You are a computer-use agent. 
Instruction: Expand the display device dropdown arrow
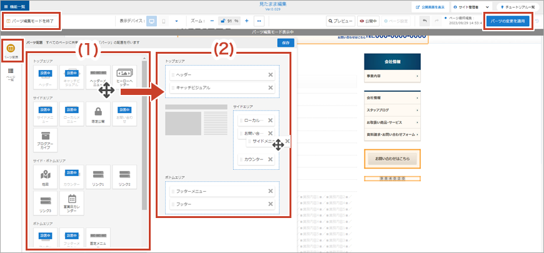click(x=176, y=21)
